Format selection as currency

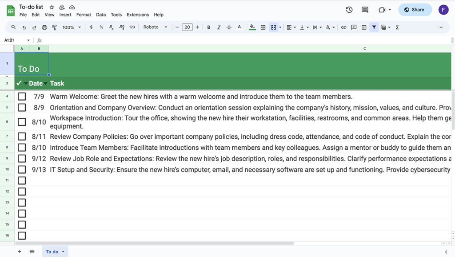[91, 27]
